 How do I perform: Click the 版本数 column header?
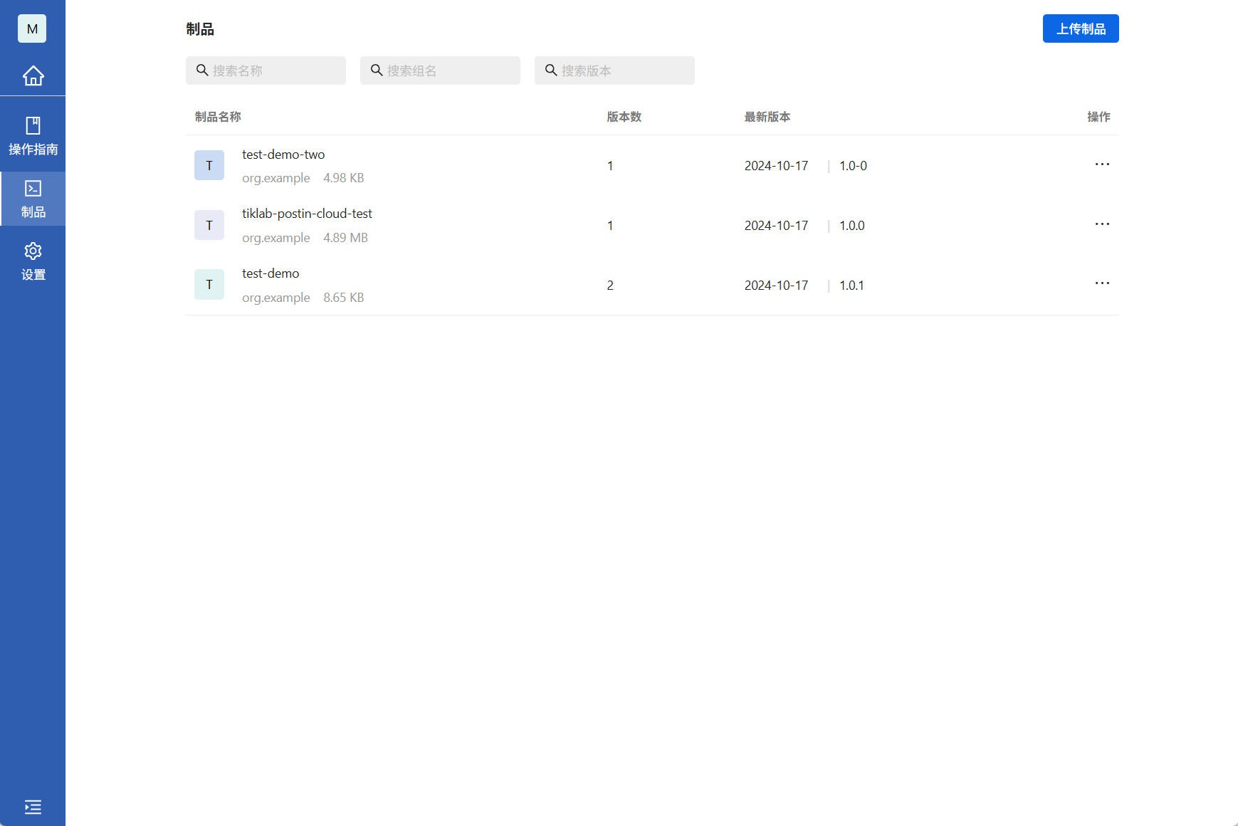(624, 117)
